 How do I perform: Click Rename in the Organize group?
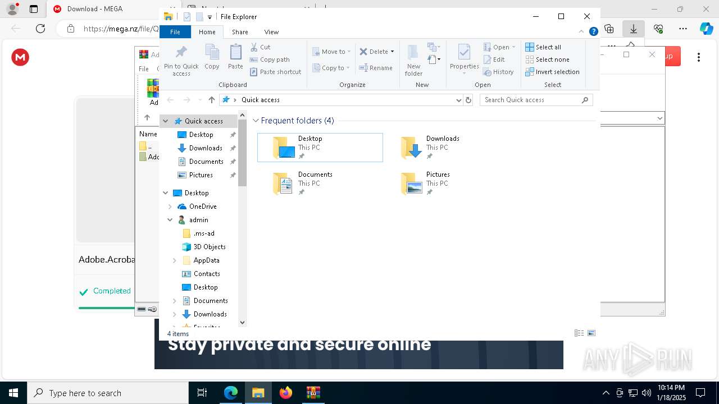(376, 68)
